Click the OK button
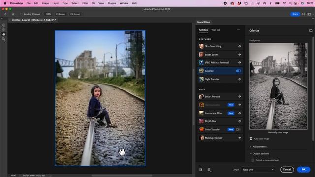Screen dimensions: 315x177 coord(304,169)
